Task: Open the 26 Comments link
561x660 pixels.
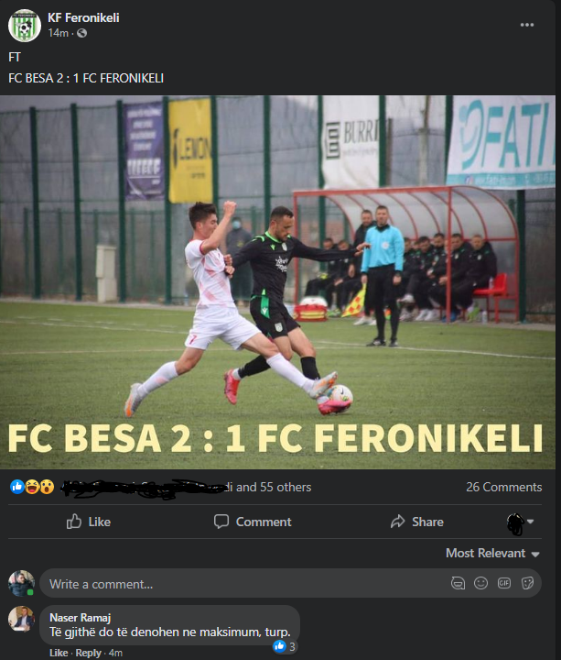Action: [503, 487]
